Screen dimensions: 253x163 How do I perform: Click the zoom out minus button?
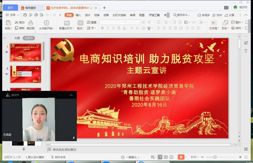pyautogui.click(x=202, y=157)
